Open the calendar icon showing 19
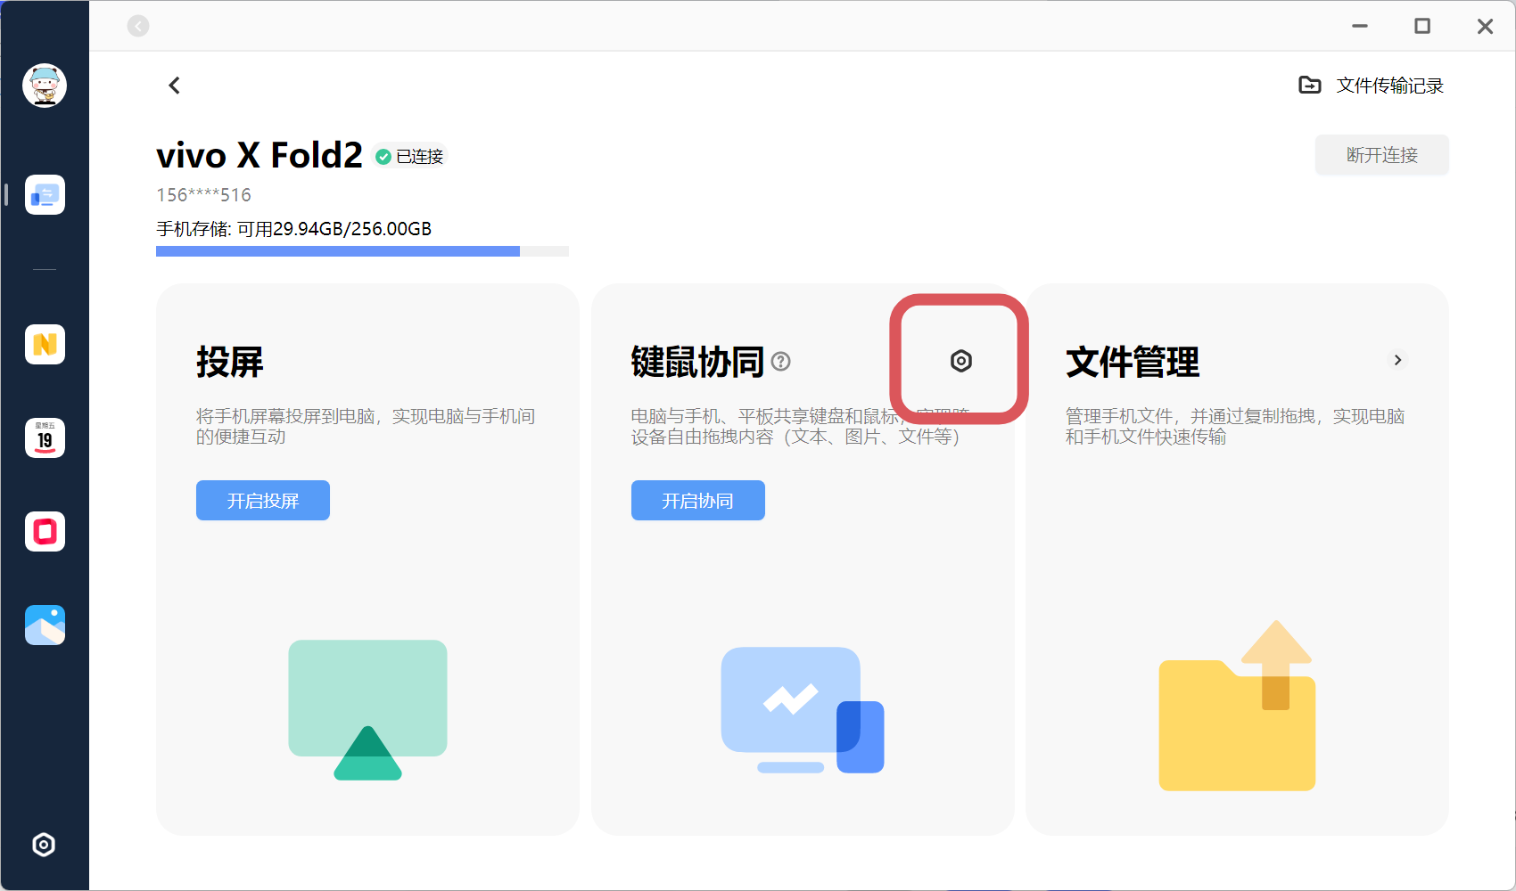 pos(45,437)
